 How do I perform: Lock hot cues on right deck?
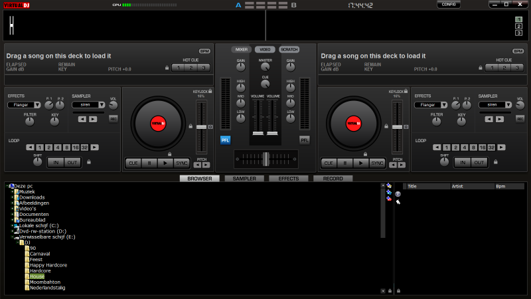click(x=481, y=68)
